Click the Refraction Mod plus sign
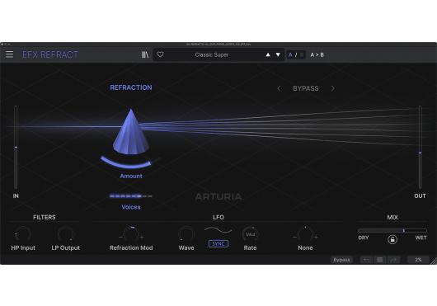This screenshot has height=306, width=437. pyautogui.click(x=142, y=238)
